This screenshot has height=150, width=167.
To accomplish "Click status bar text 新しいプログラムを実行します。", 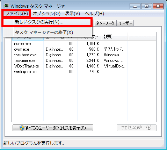I will (x=34, y=143).
